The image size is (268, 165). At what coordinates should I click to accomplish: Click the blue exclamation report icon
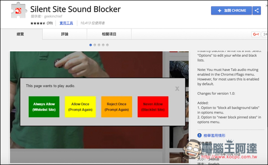click(x=199, y=136)
